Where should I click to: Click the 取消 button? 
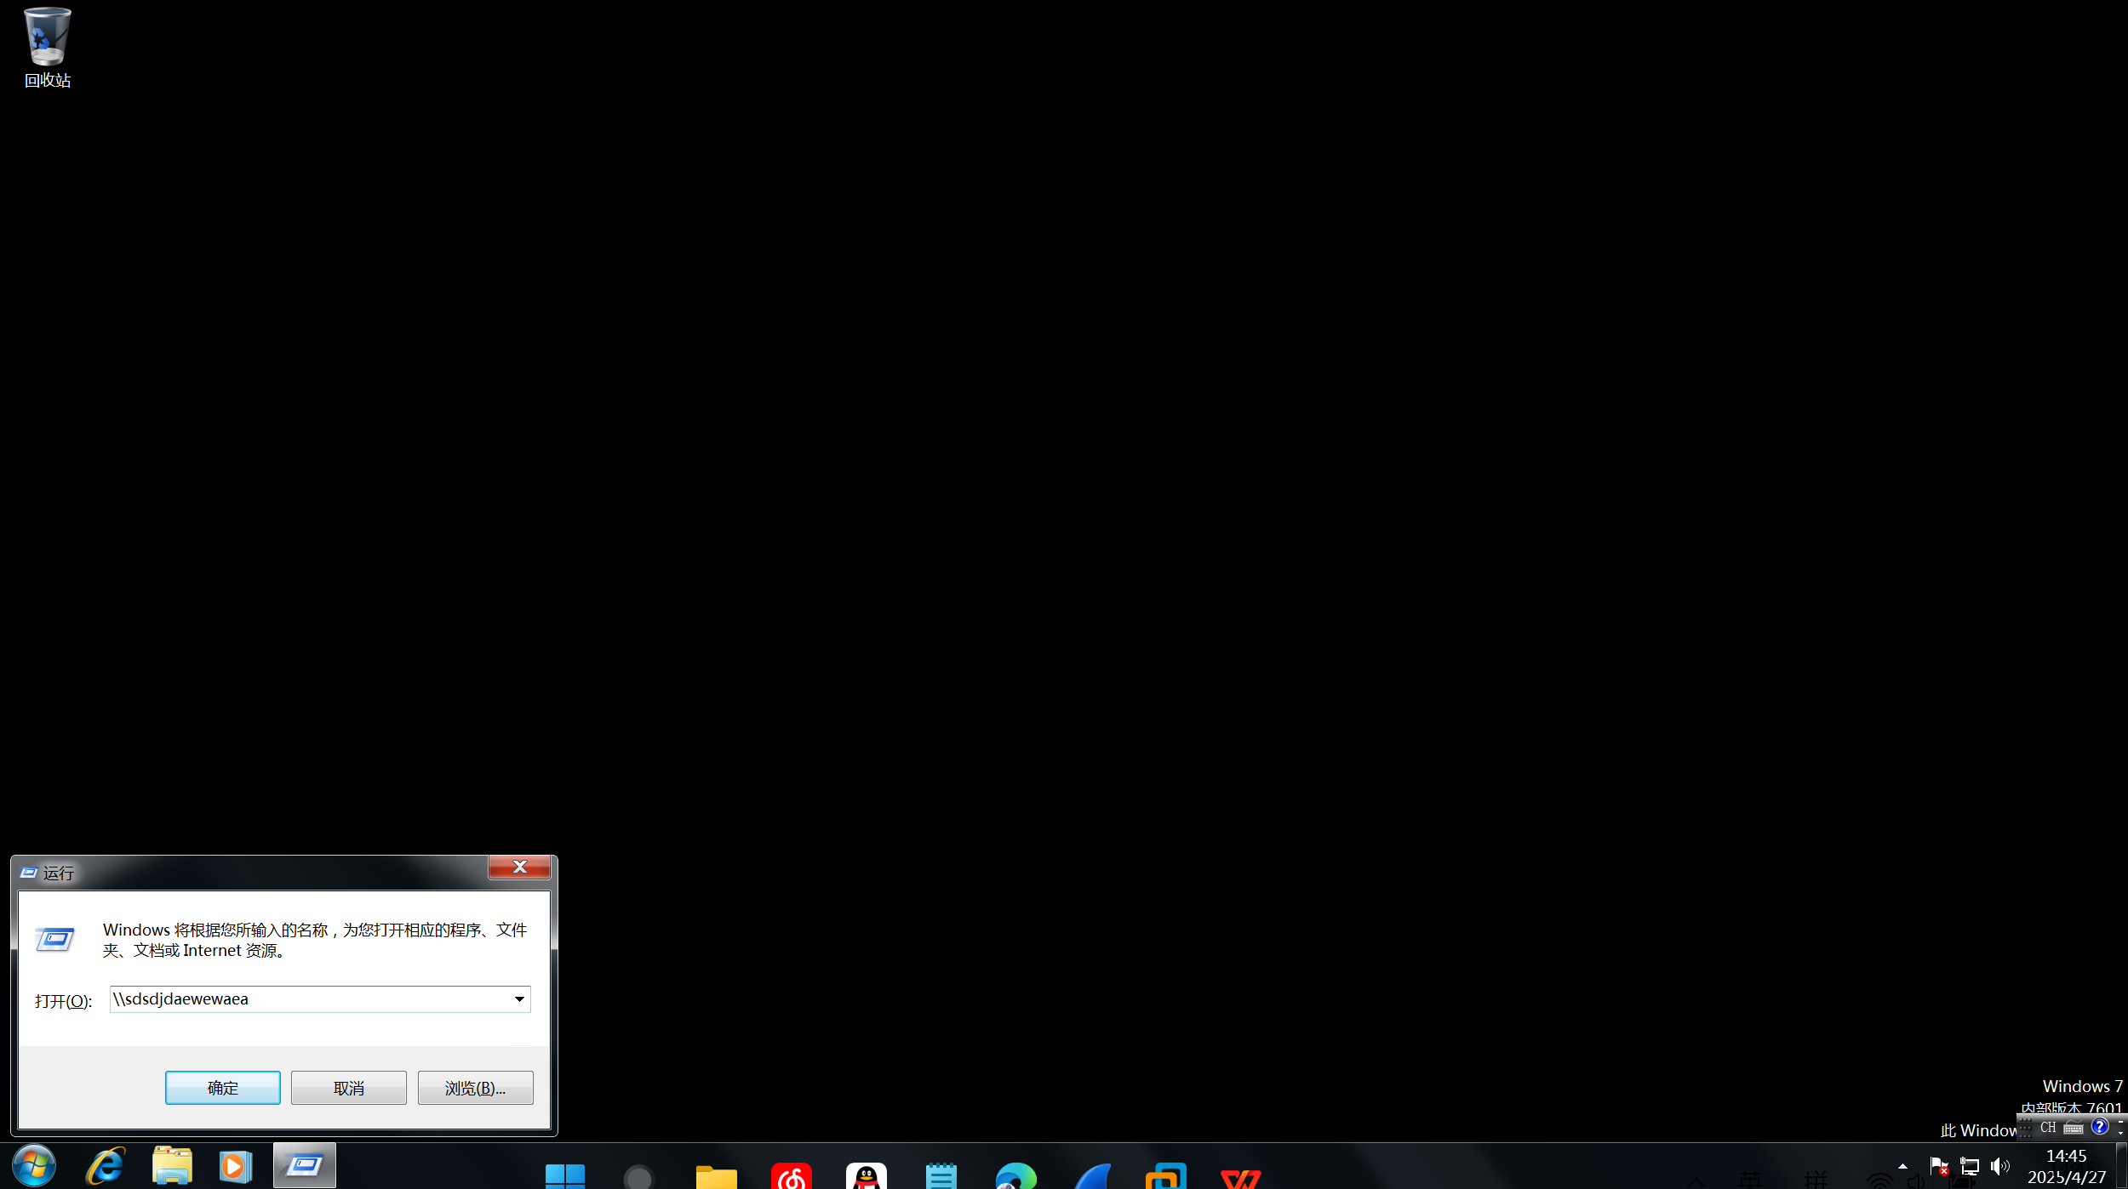pos(348,1088)
